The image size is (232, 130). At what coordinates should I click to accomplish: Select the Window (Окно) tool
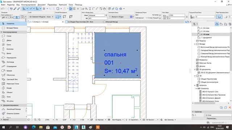pyautogui.click(x=13, y=45)
